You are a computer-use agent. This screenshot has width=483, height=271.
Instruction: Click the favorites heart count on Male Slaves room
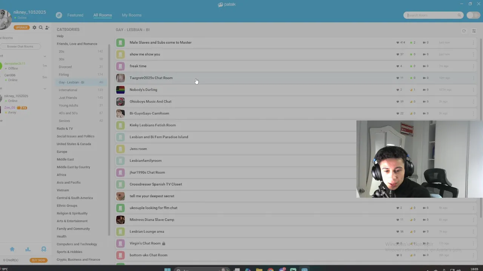click(400, 43)
